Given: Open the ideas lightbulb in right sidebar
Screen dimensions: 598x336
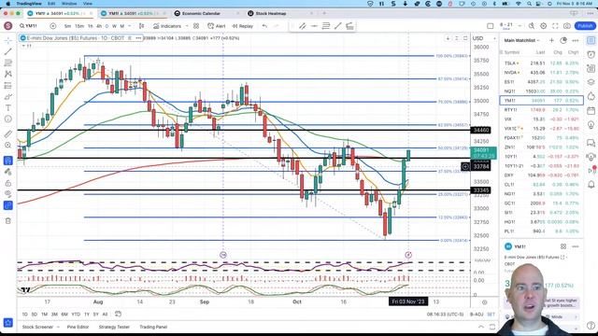Looking at the screenshot, I should (591, 125).
